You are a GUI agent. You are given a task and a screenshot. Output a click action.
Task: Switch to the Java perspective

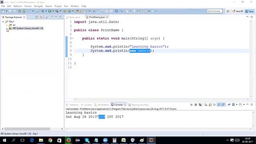[250, 11]
